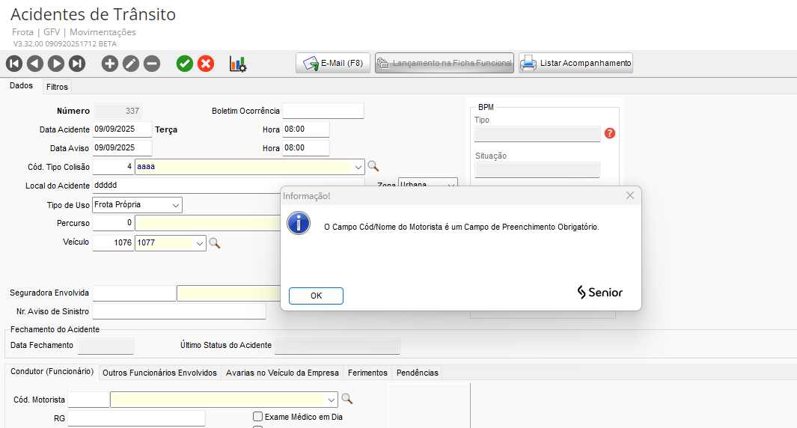Click the red help icon beside BPM Tipo
The height and width of the screenshot is (428, 797).
pyautogui.click(x=610, y=133)
